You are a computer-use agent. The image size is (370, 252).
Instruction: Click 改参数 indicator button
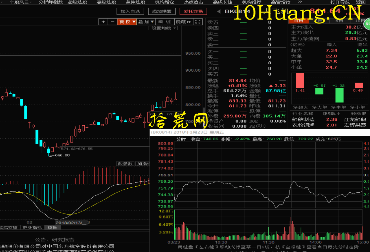pyautogui.click(x=125, y=163)
